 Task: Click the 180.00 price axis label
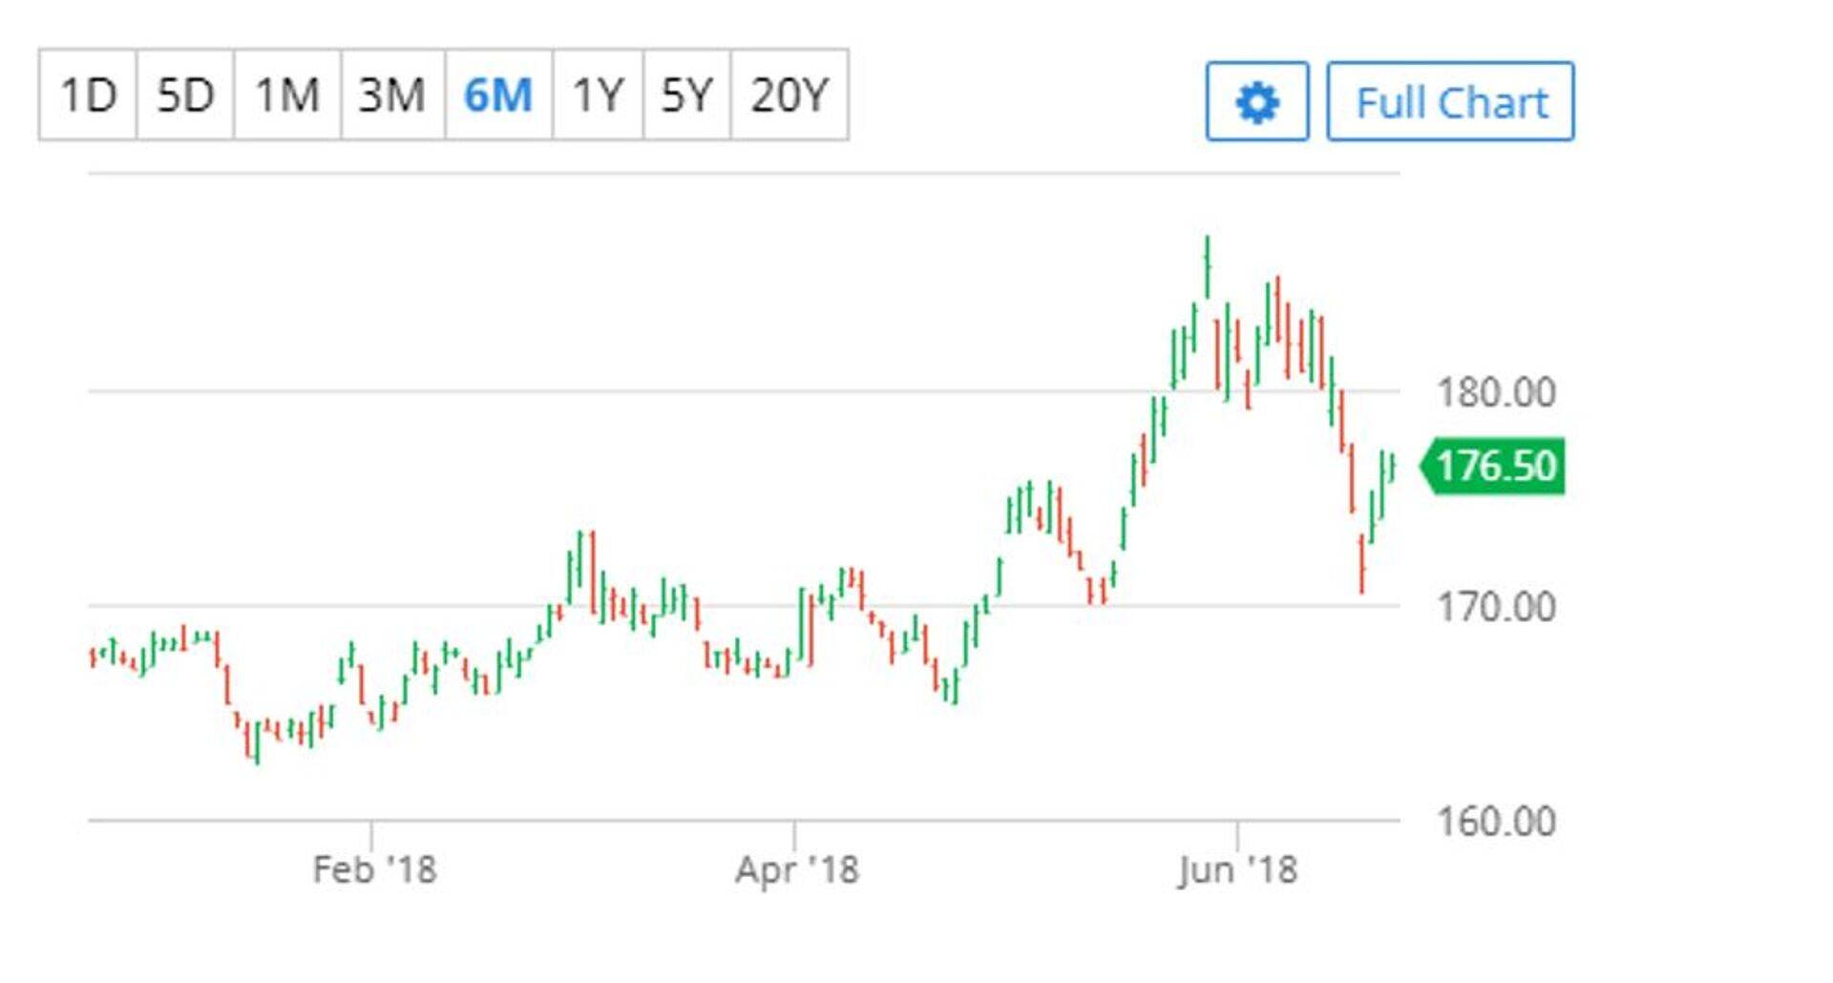[1495, 393]
